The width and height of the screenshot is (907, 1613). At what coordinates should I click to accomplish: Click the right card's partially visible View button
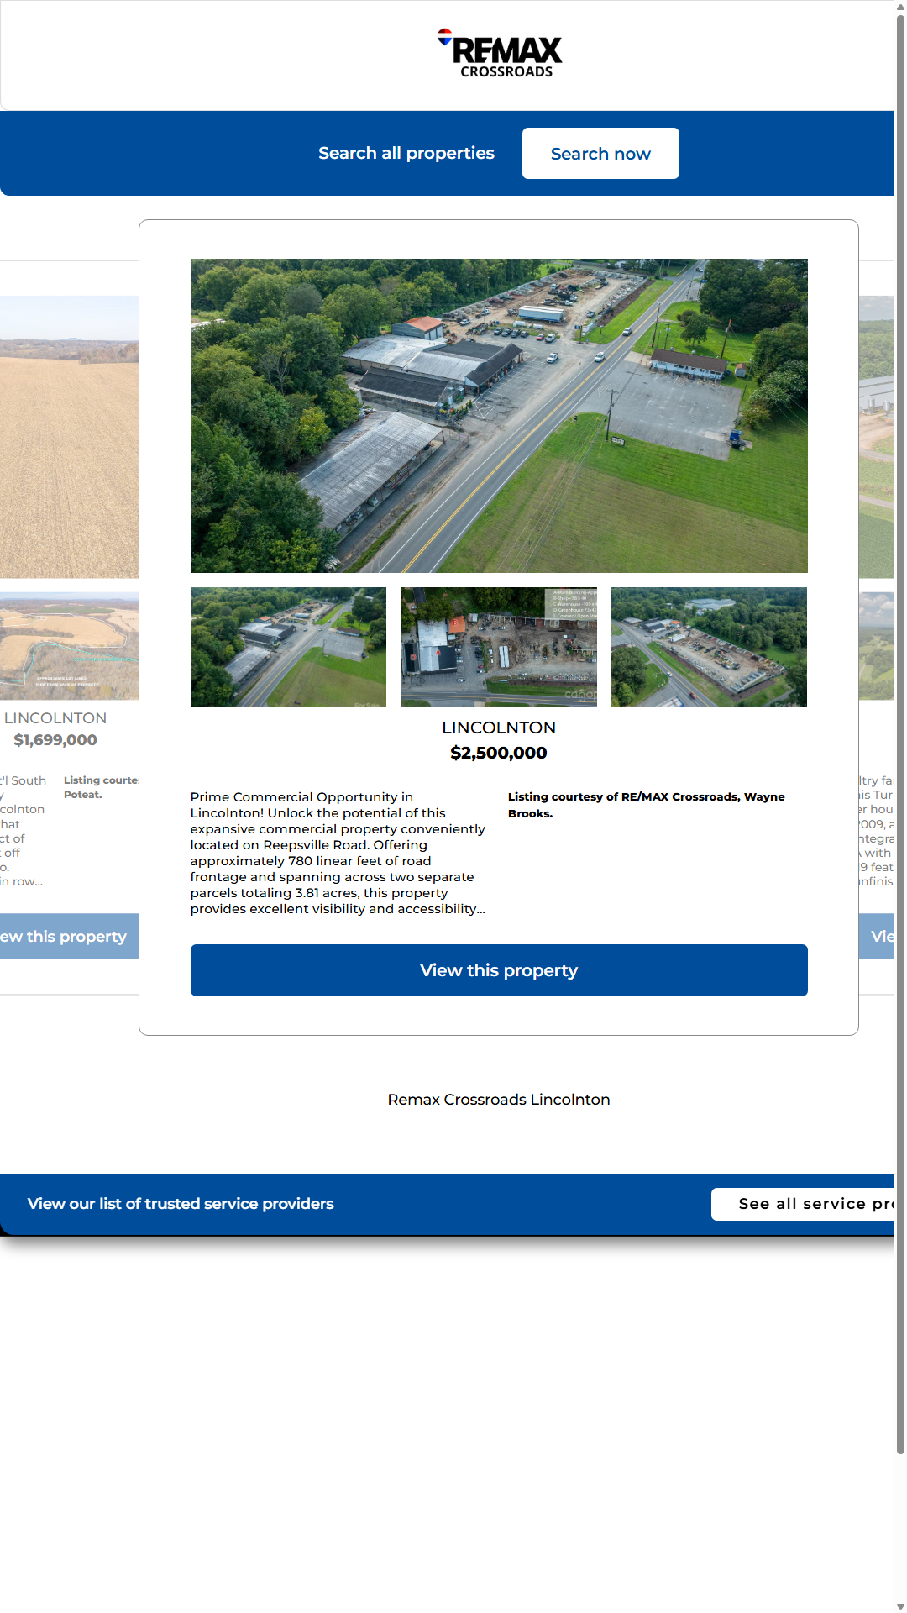click(878, 936)
